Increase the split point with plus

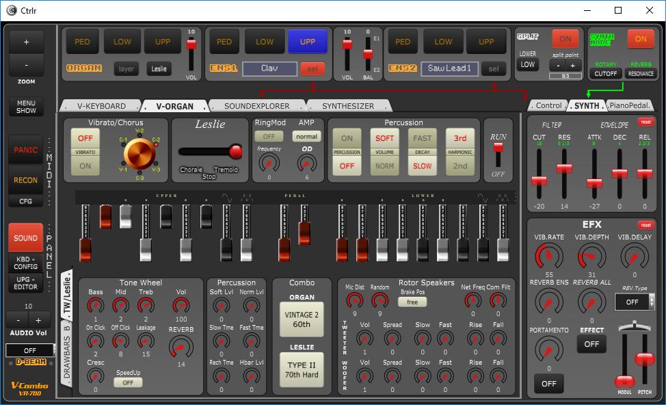pyautogui.click(x=572, y=66)
